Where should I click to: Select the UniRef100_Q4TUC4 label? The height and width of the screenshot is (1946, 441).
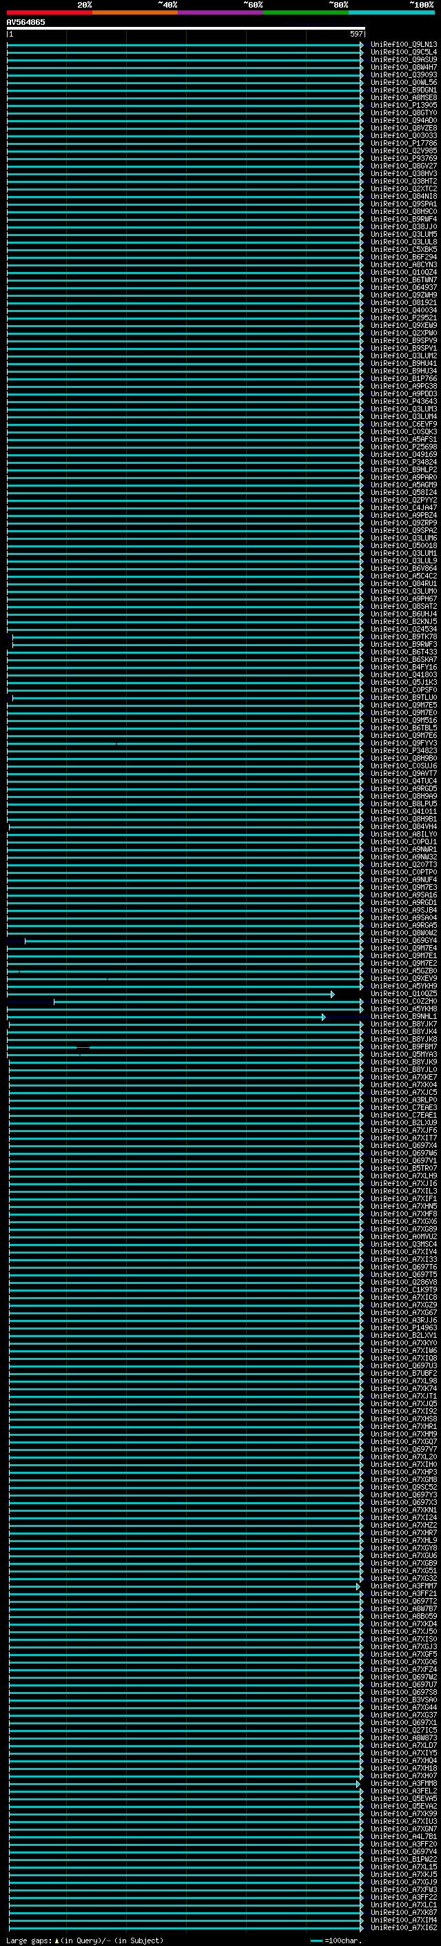403,781
